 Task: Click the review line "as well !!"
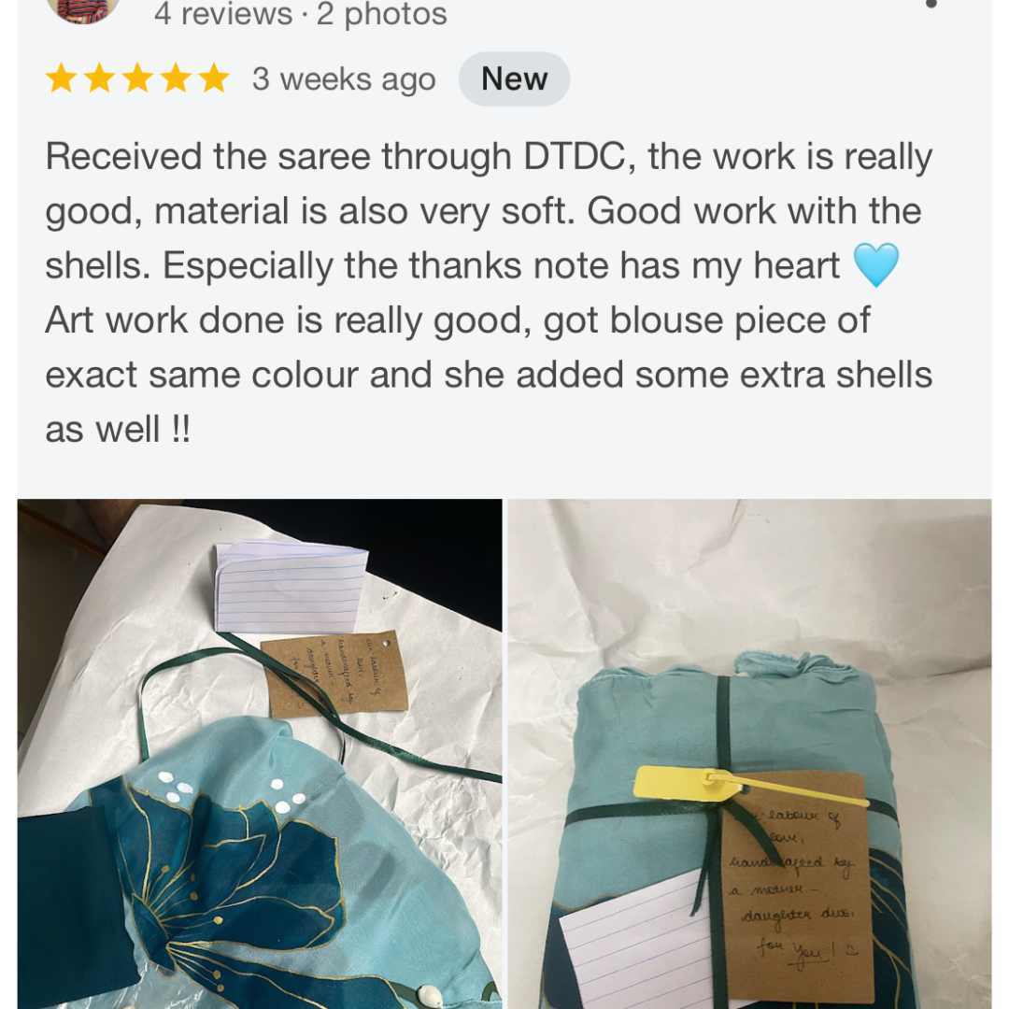click(x=118, y=429)
